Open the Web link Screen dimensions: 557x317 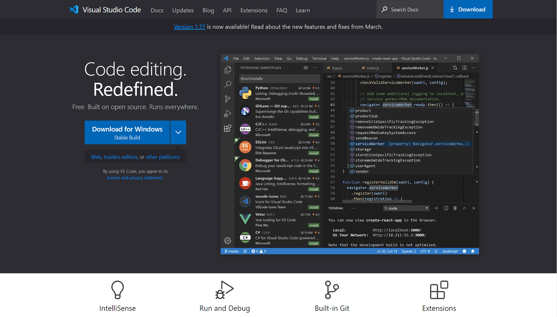(x=96, y=157)
